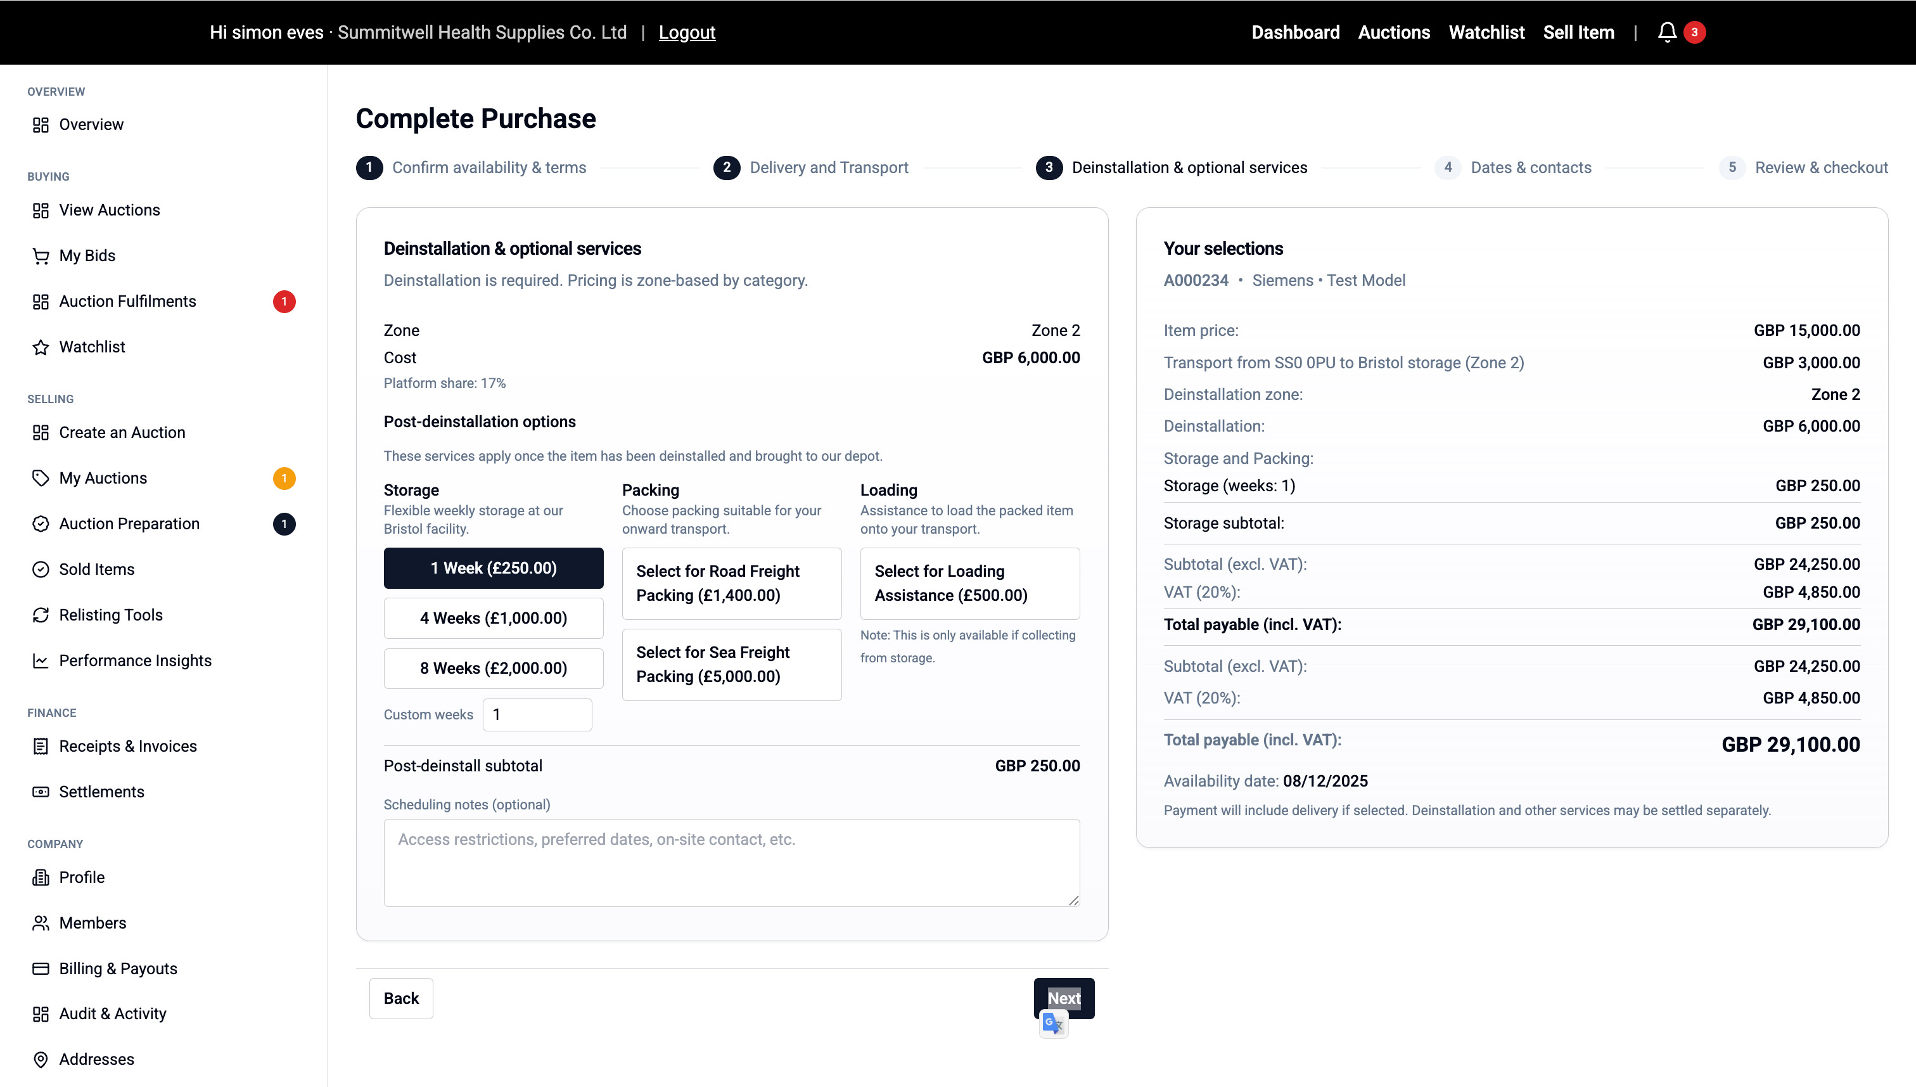Open Auctions in top navigation
The image size is (1916, 1087).
(x=1394, y=32)
